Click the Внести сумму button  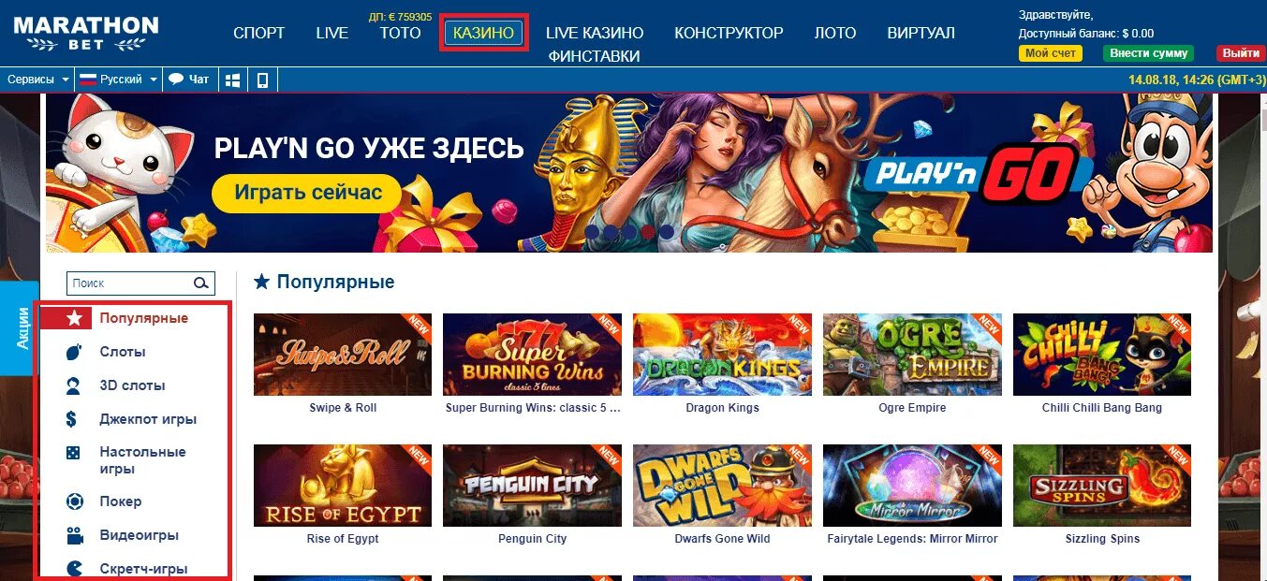[x=1148, y=53]
